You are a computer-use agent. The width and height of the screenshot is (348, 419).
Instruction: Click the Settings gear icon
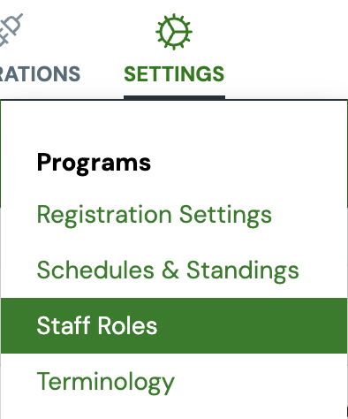(174, 32)
